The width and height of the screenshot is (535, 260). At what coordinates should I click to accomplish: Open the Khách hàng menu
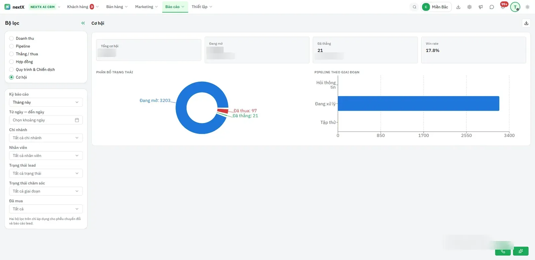[83, 7]
